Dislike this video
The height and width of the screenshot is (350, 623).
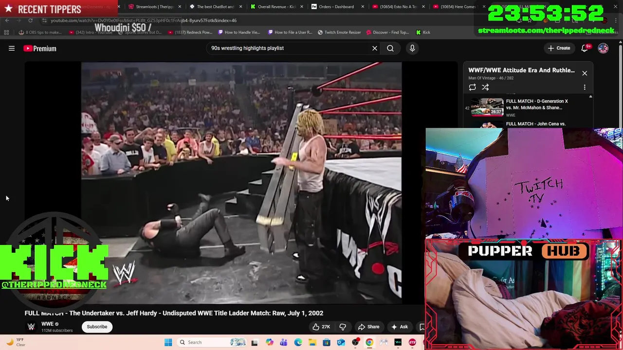pyautogui.click(x=343, y=327)
